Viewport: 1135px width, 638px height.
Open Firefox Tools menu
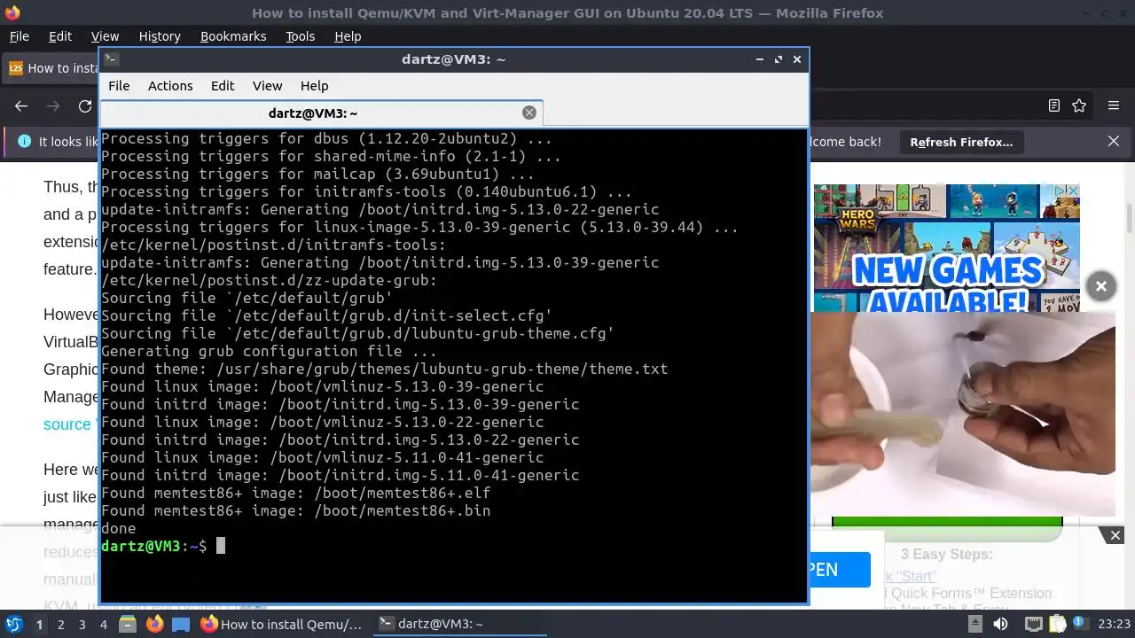301,36
